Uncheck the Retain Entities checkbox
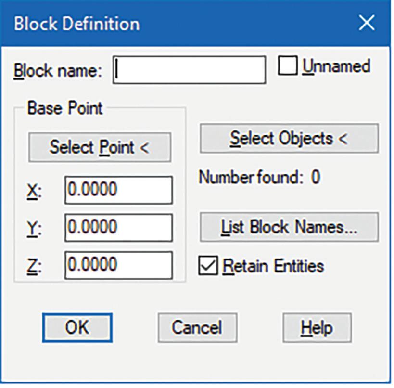 (x=209, y=266)
